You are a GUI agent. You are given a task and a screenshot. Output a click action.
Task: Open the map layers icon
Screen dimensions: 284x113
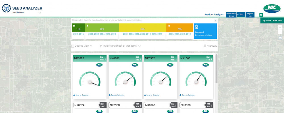[280, 38]
